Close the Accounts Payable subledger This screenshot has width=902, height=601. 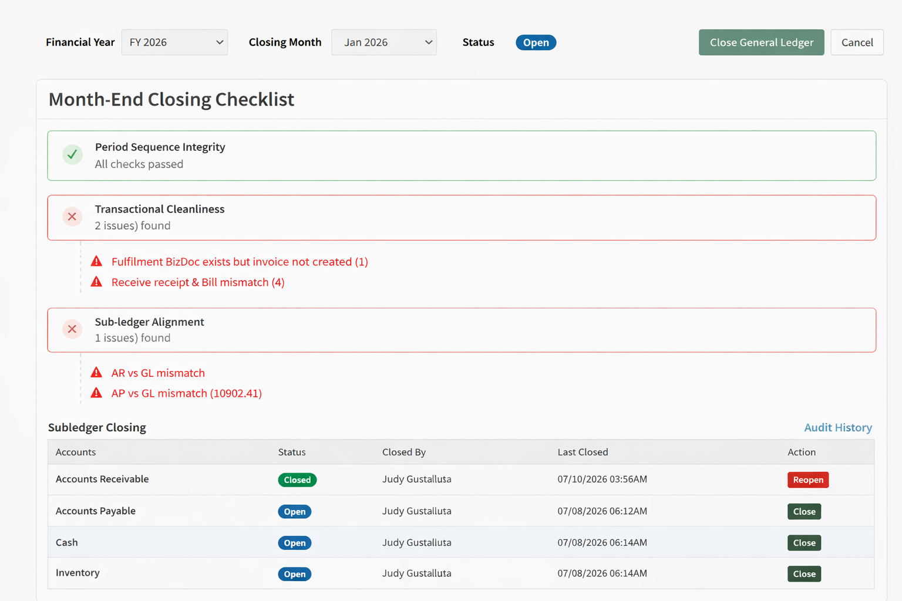[x=804, y=511]
